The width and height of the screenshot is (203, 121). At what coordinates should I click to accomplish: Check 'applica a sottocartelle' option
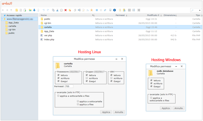click(78, 101)
